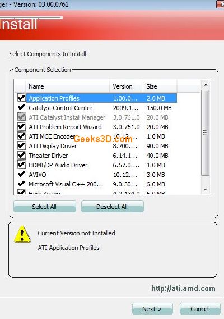The height and width of the screenshot is (319, 224).
Task: Uncheck the Application Profiles checkbox
Action: 21,98
